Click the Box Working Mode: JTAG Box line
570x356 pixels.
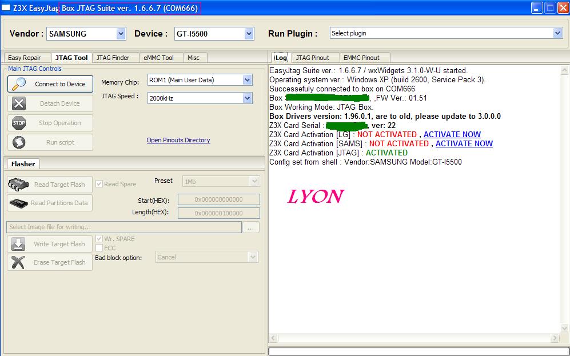tap(321, 107)
